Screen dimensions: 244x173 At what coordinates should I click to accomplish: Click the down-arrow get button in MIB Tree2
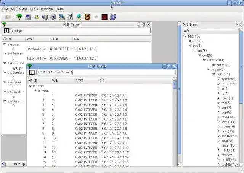(x=32, y=72)
